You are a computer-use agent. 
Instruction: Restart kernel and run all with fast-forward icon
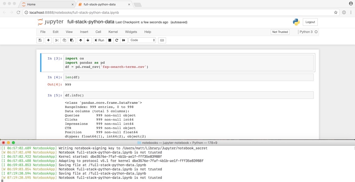(124, 40)
